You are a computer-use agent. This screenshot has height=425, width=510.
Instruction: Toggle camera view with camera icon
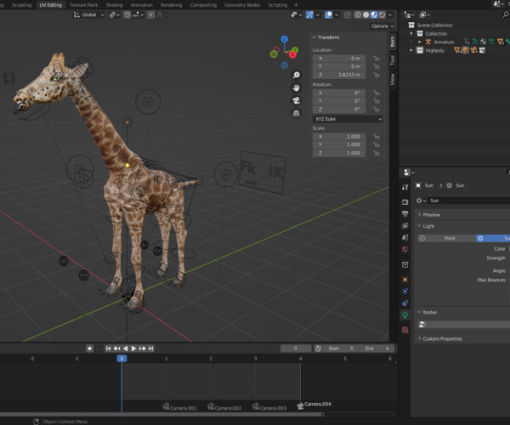pos(296,100)
